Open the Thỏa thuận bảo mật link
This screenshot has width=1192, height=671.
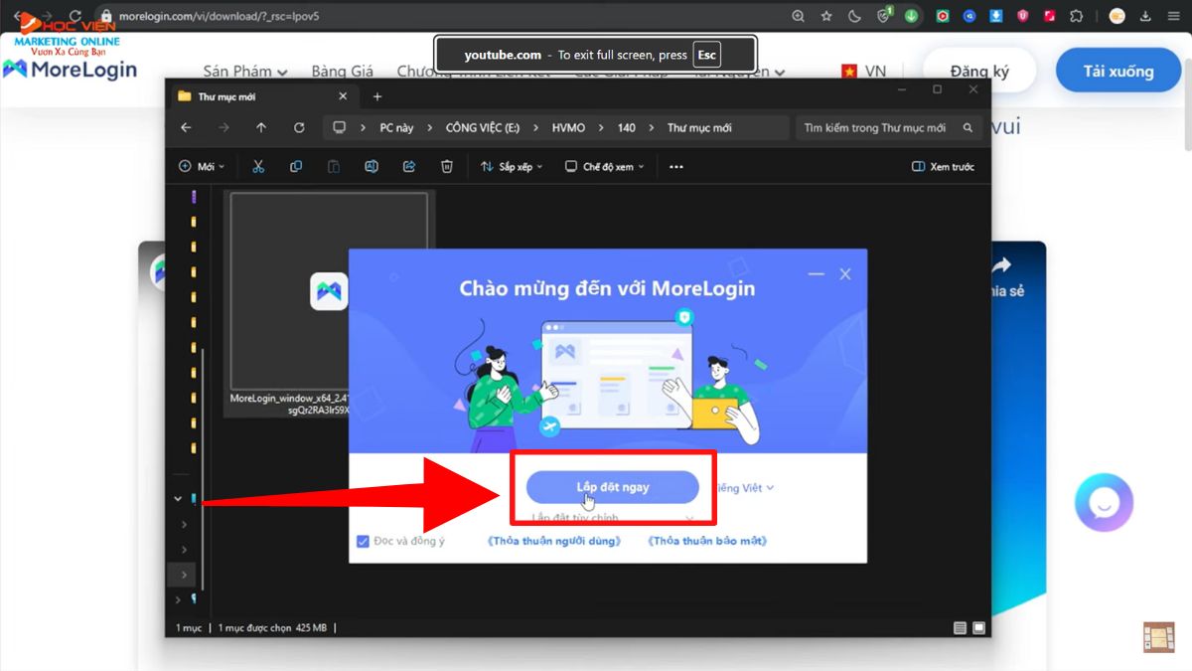click(707, 542)
